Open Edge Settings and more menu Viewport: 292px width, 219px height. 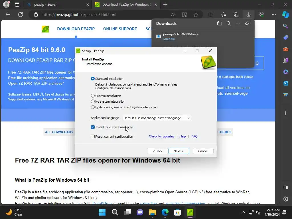[x=274, y=15]
